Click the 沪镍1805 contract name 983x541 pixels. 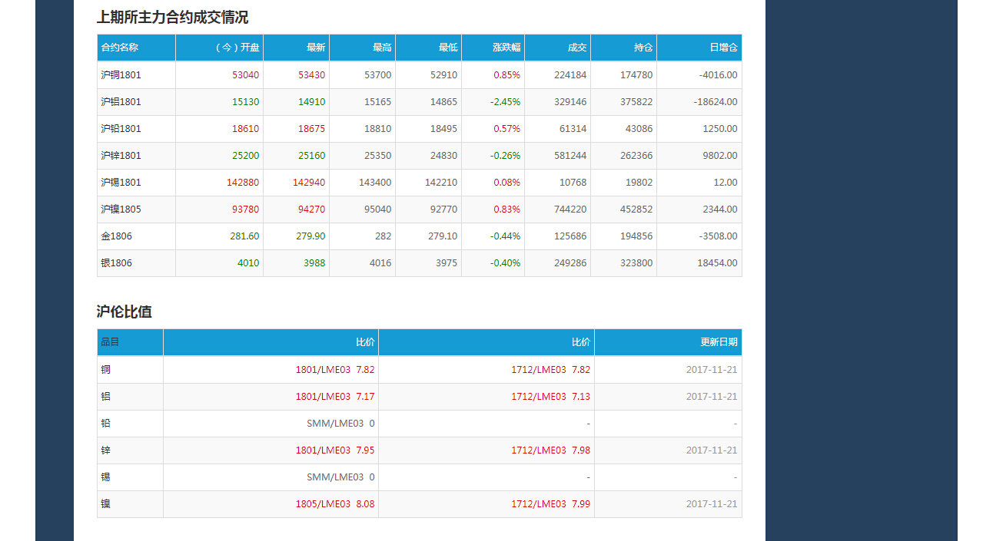tap(121, 209)
